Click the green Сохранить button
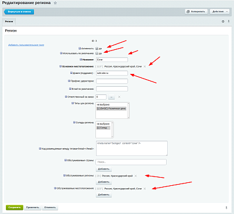The image size is (234, 214). click(x=15, y=208)
